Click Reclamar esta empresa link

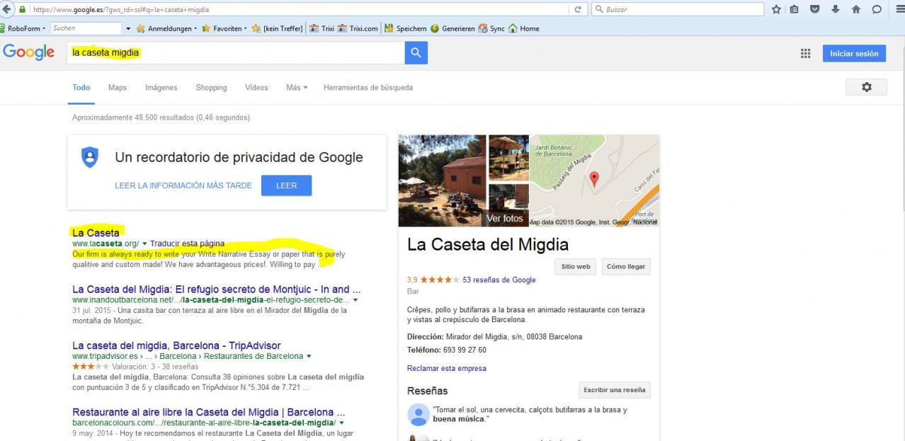point(447,368)
